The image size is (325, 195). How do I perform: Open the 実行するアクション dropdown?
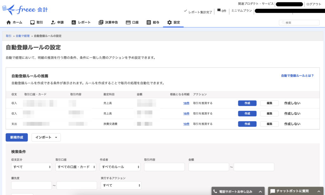(x=121, y=185)
